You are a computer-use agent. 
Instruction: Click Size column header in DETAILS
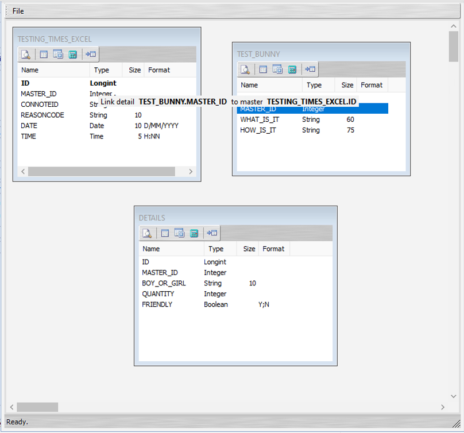pyautogui.click(x=248, y=249)
